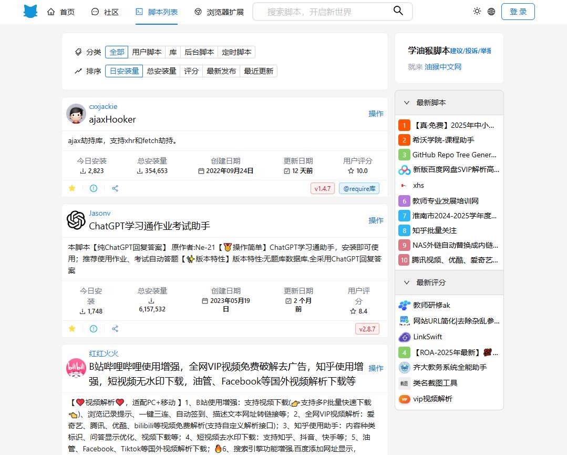
Task: Click the 网站URL简化 script icon
Action: tap(404, 321)
